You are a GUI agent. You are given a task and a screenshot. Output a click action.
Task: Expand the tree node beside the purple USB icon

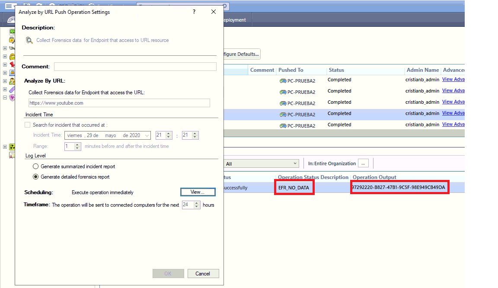[5, 90]
